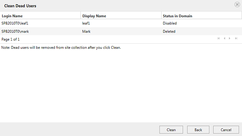
Task: Go to the previous page arrow
Action: (225, 38)
